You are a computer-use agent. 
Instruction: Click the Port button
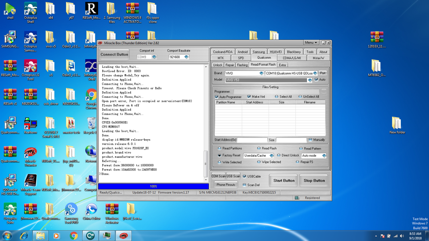[322, 73]
